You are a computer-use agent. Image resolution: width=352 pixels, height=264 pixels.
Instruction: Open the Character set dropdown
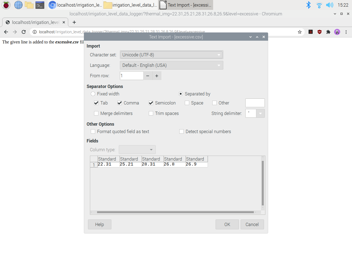point(172,55)
